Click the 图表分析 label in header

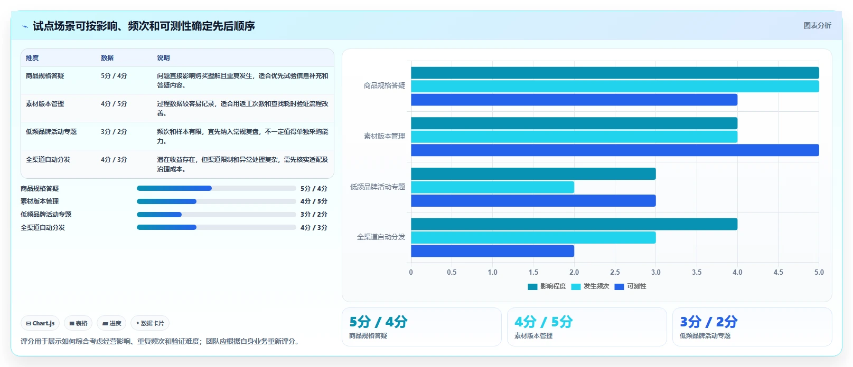pyautogui.click(x=817, y=25)
